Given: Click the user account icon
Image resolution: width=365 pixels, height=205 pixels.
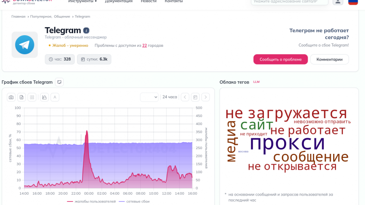Looking at the screenshot, I should (x=338, y=2).
